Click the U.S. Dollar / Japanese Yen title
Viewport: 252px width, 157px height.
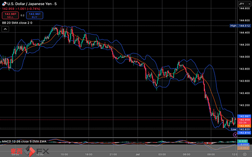32,4
